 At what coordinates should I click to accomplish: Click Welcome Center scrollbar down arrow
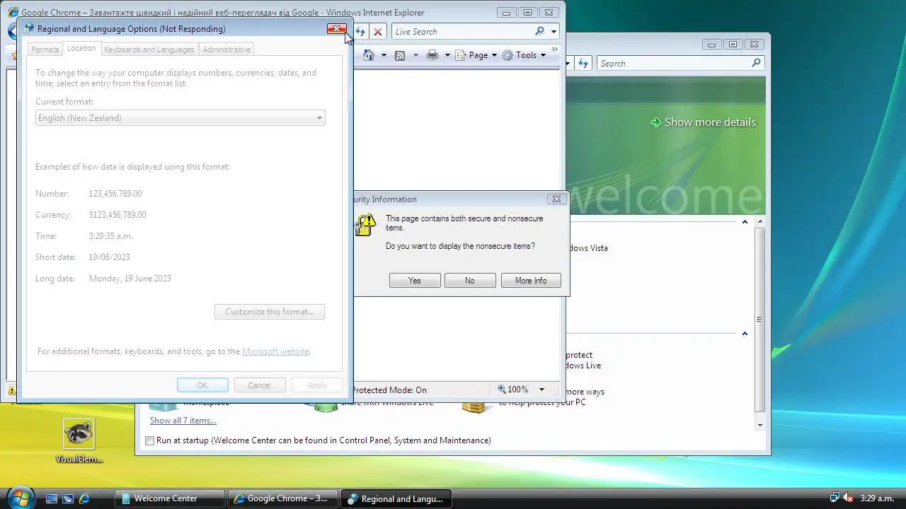tap(760, 425)
